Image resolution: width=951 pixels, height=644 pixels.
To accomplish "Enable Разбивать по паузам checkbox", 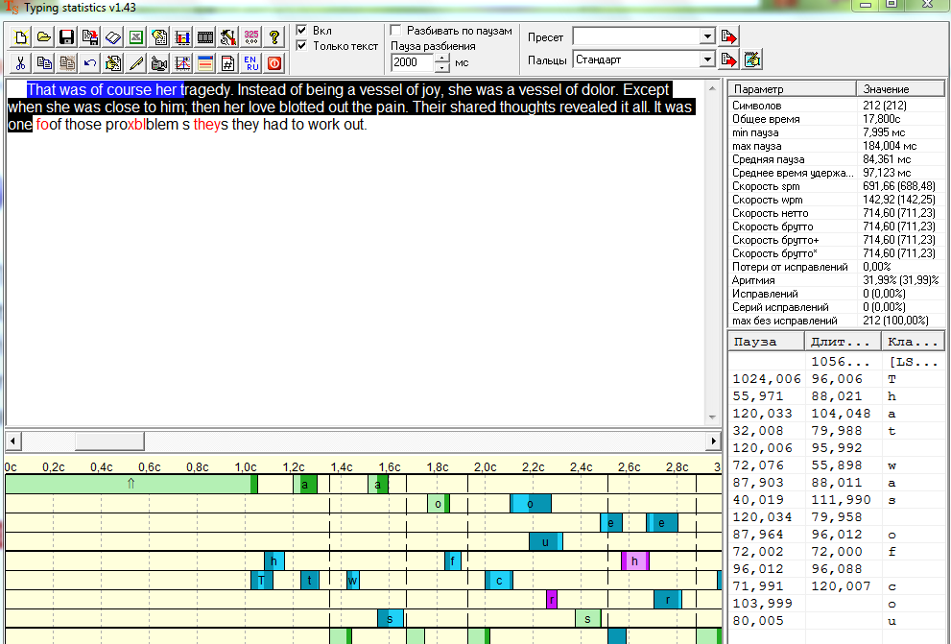I will 395,30.
